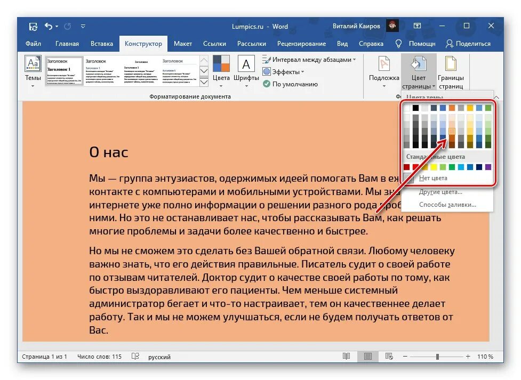This screenshot has width=521, height=380.
Task: Click the О нас heading in document
Action: (109, 152)
